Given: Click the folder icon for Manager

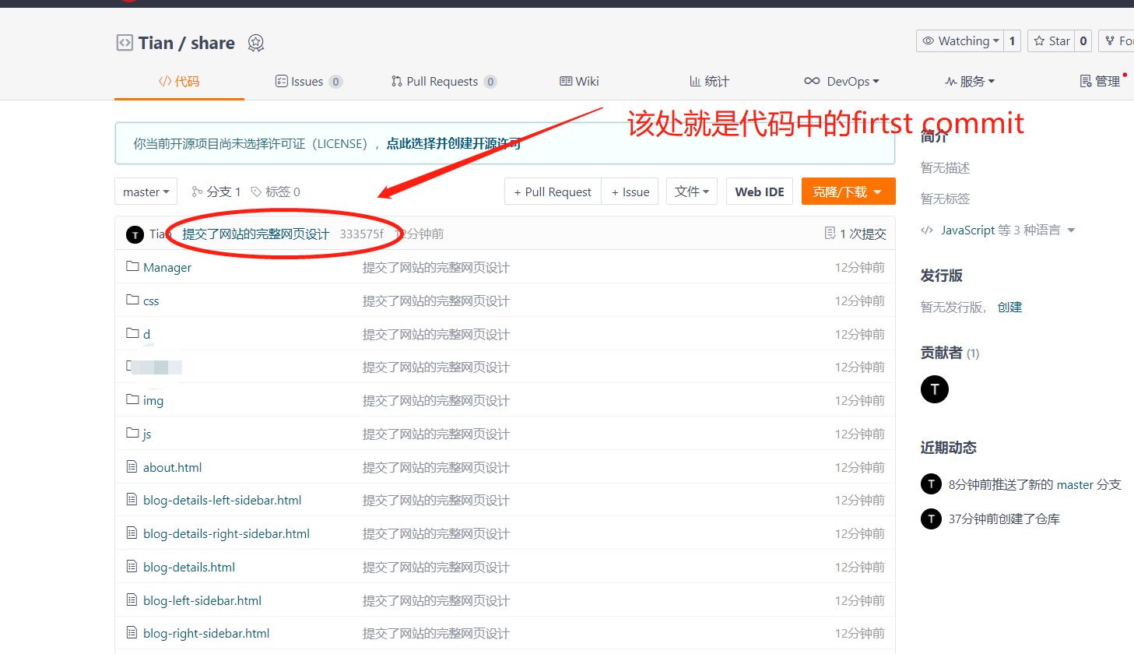Looking at the screenshot, I should 132,266.
